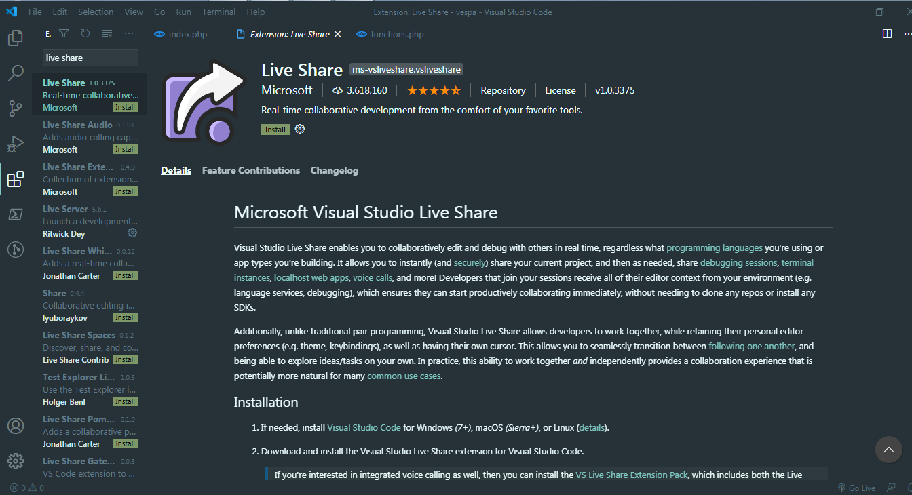Install the Live Share Spaces extension
912x495 pixels.
[x=125, y=359]
